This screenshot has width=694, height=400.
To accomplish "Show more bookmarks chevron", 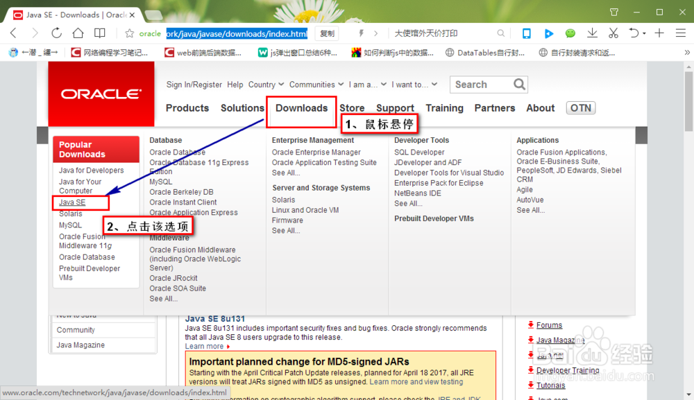I will tap(687, 52).
